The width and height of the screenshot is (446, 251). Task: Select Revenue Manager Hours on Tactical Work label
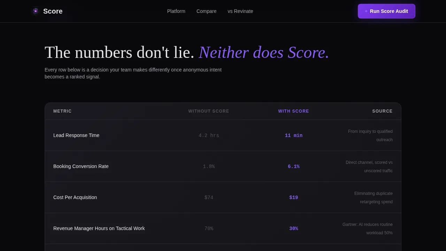99,228
